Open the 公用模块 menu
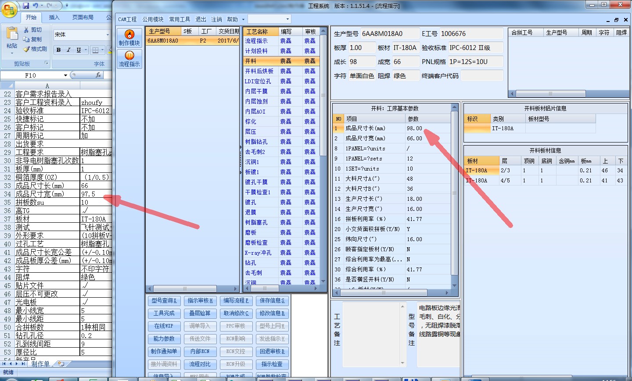This screenshot has width=632, height=381. click(153, 19)
